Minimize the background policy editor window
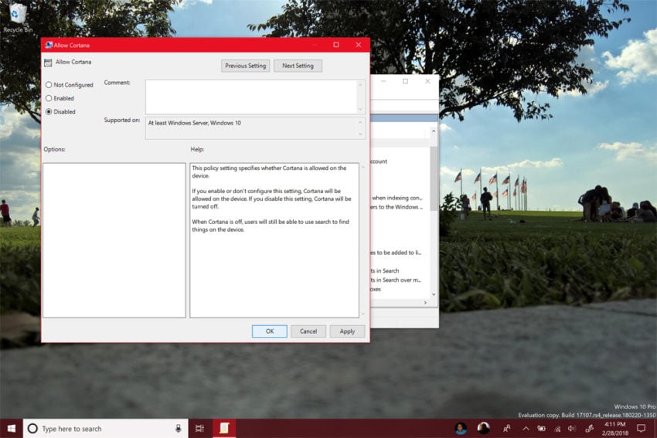Image resolution: width=657 pixels, height=438 pixels. [383, 81]
